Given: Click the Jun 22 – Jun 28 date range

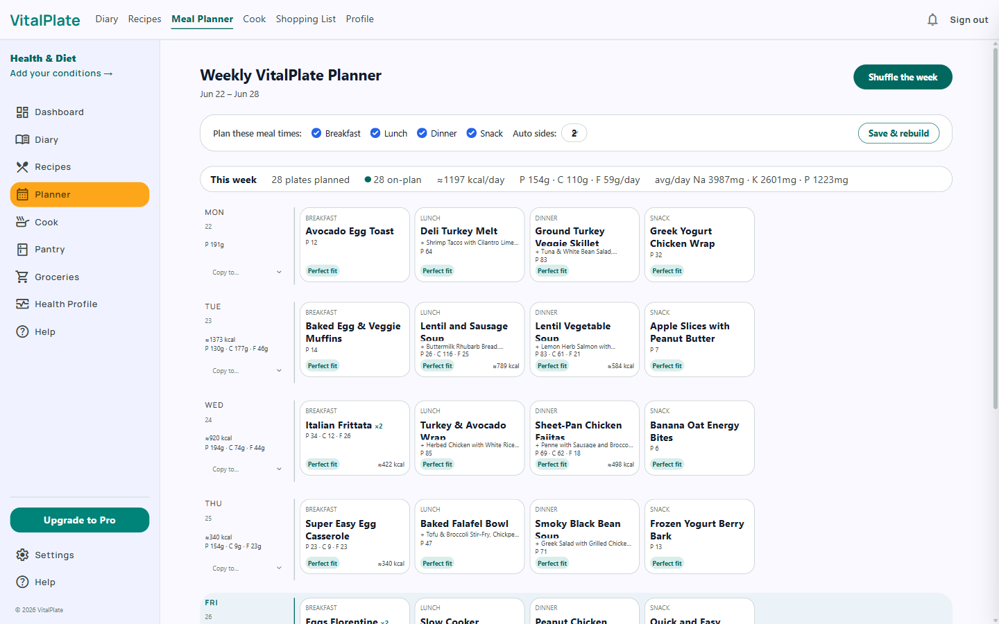Looking at the screenshot, I should click(x=230, y=94).
